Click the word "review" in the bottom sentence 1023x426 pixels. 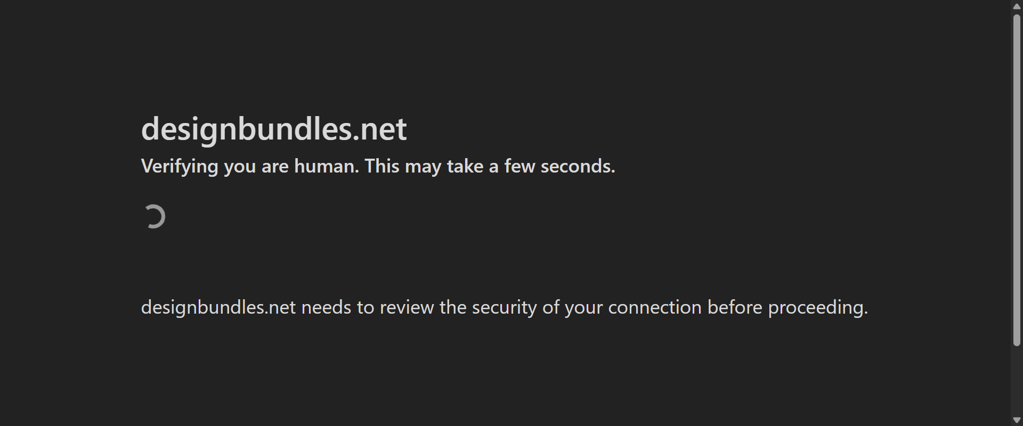coord(407,308)
